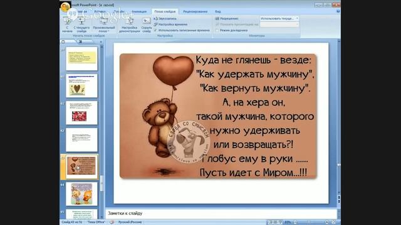The width and height of the screenshot is (401, 225).
Task: Select slide 42 text-only thumbnail
Action: (x=81, y=140)
